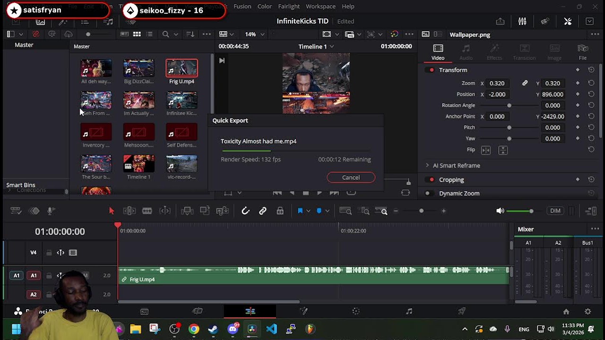Viewport: 605px width, 340px height.
Task: Switch Inspector to the File tab
Action: (583, 52)
